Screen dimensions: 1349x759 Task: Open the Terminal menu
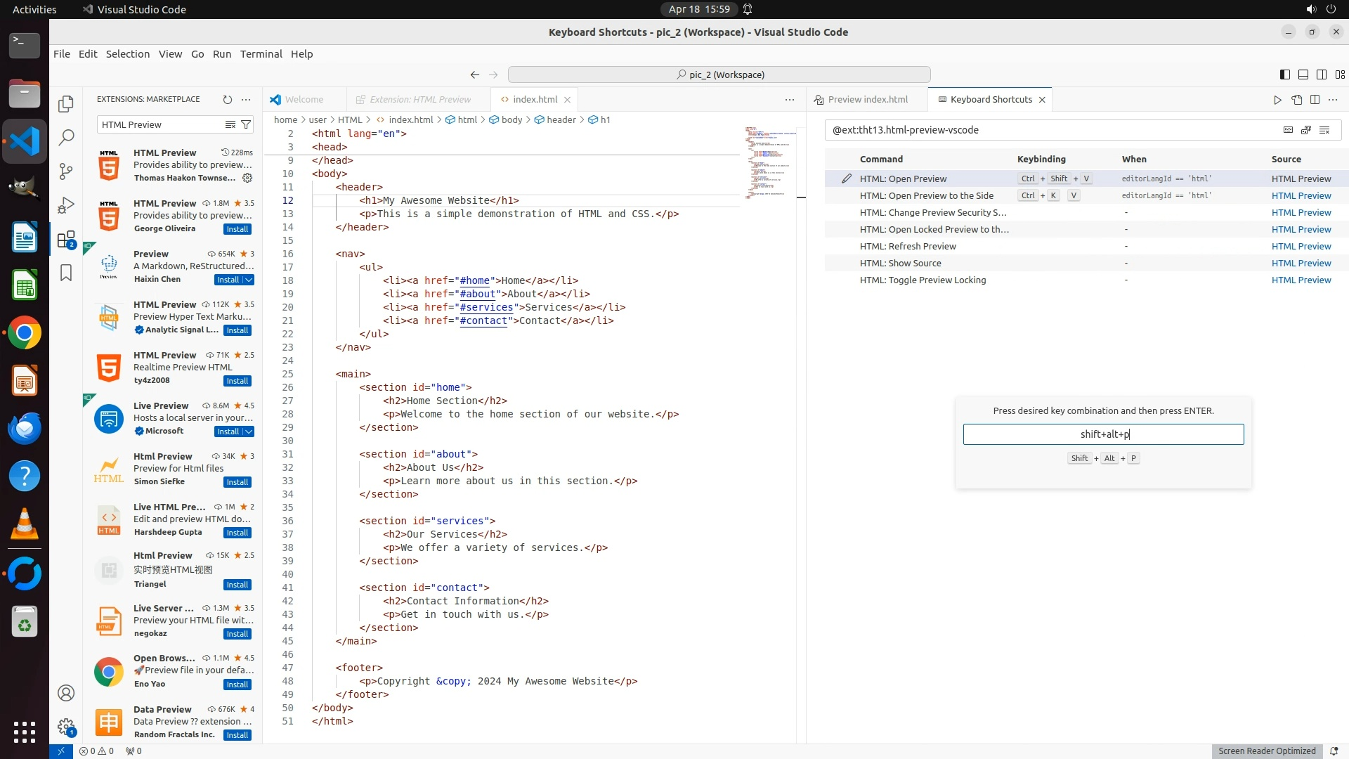[x=261, y=54]
